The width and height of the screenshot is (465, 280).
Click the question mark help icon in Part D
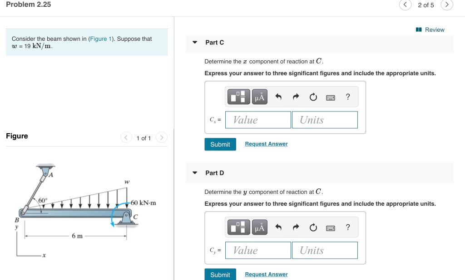click(x=347, y=227)
